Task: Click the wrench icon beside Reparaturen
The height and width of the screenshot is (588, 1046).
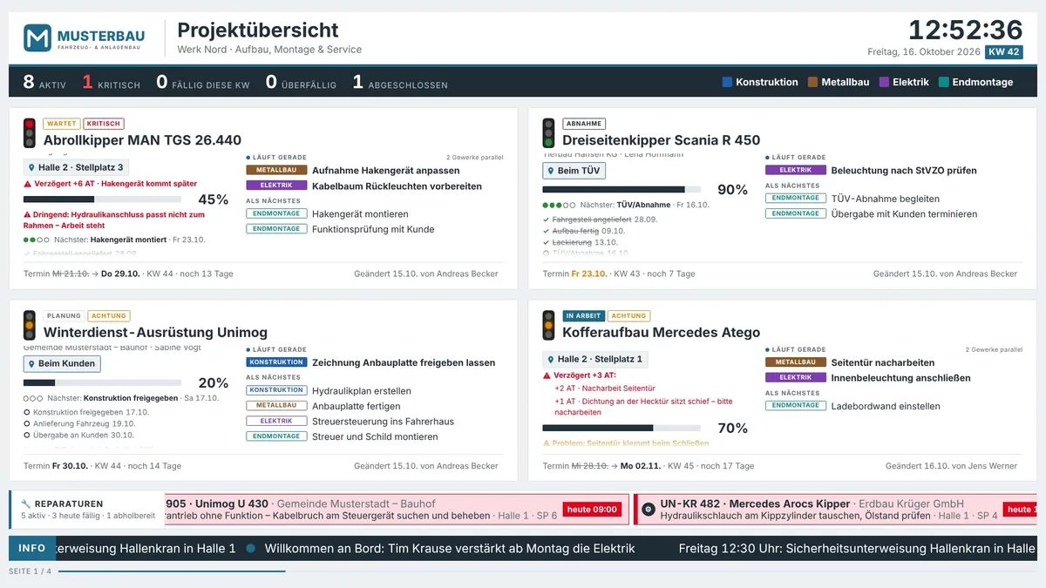Action: 26,504
